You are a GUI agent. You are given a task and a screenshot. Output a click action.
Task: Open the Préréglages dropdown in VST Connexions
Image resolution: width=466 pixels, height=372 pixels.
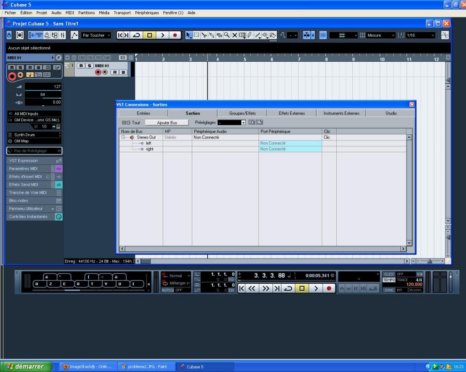(232, 123)
